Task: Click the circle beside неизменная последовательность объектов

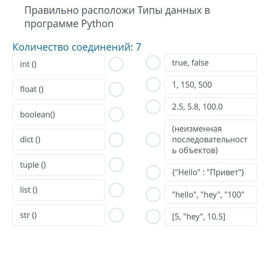Action: [x=153, y=140]
